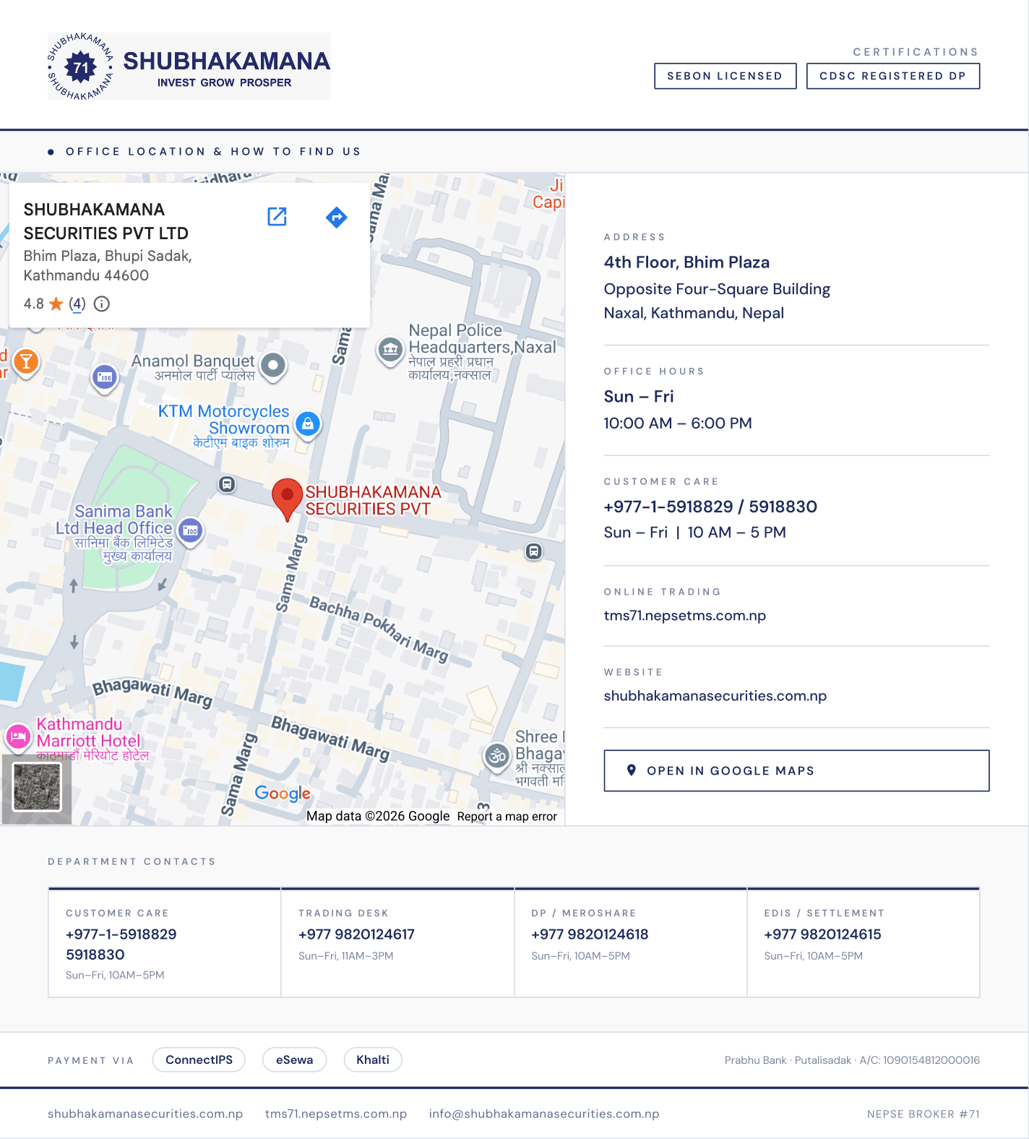Select Khalti payment chip

(x=373, y=1060)
